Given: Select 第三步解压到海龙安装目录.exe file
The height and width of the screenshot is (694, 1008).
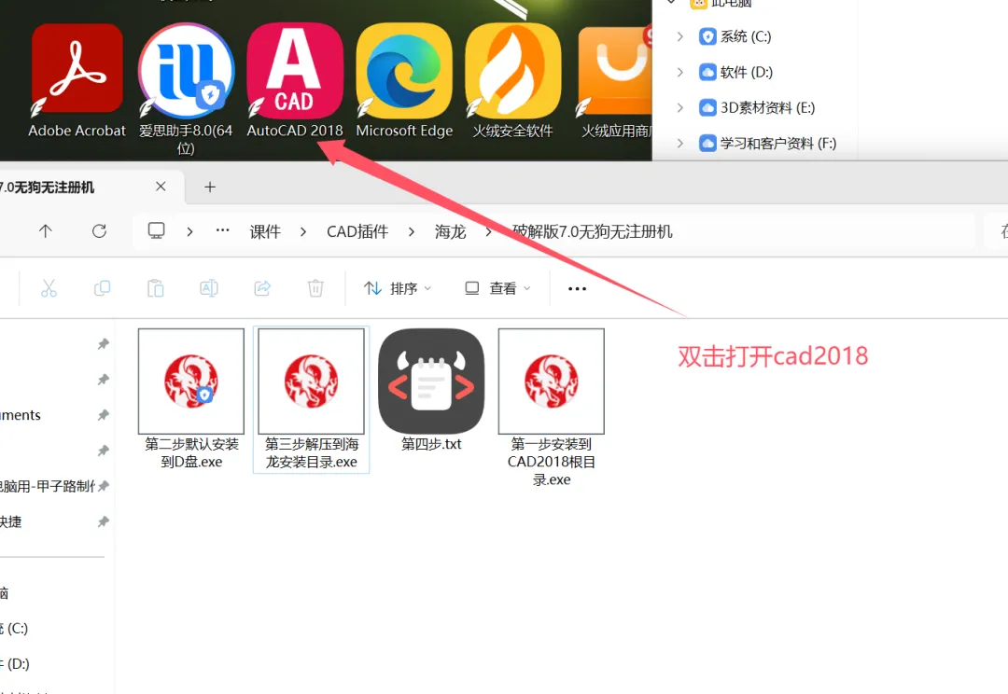Looking at the screenshot, I should coord(311,399).
